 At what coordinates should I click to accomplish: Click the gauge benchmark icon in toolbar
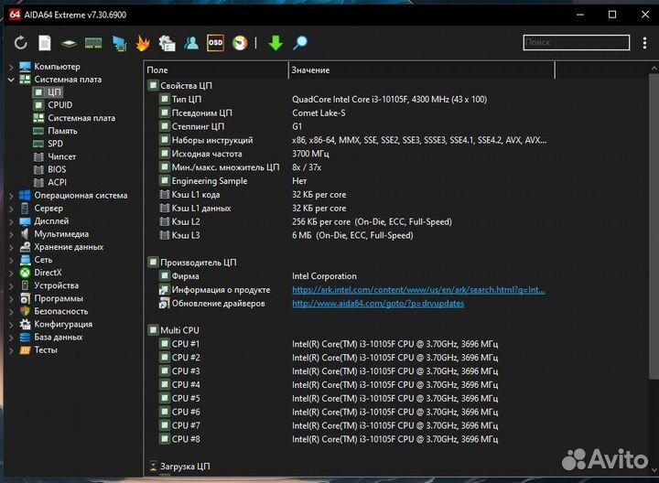tap(239, 43)
